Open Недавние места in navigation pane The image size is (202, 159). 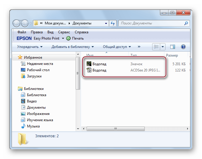pyautogui.click(x=40, y=64)
